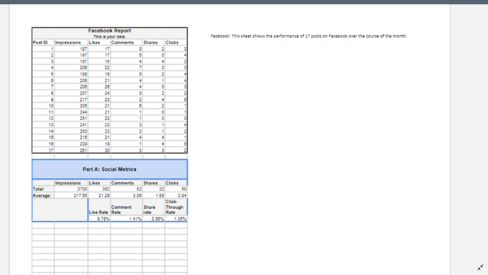Screen dimensions: 488x275
Task: Click 'Shares' header under Part A: Social Metrics
Action: point(151,183)
